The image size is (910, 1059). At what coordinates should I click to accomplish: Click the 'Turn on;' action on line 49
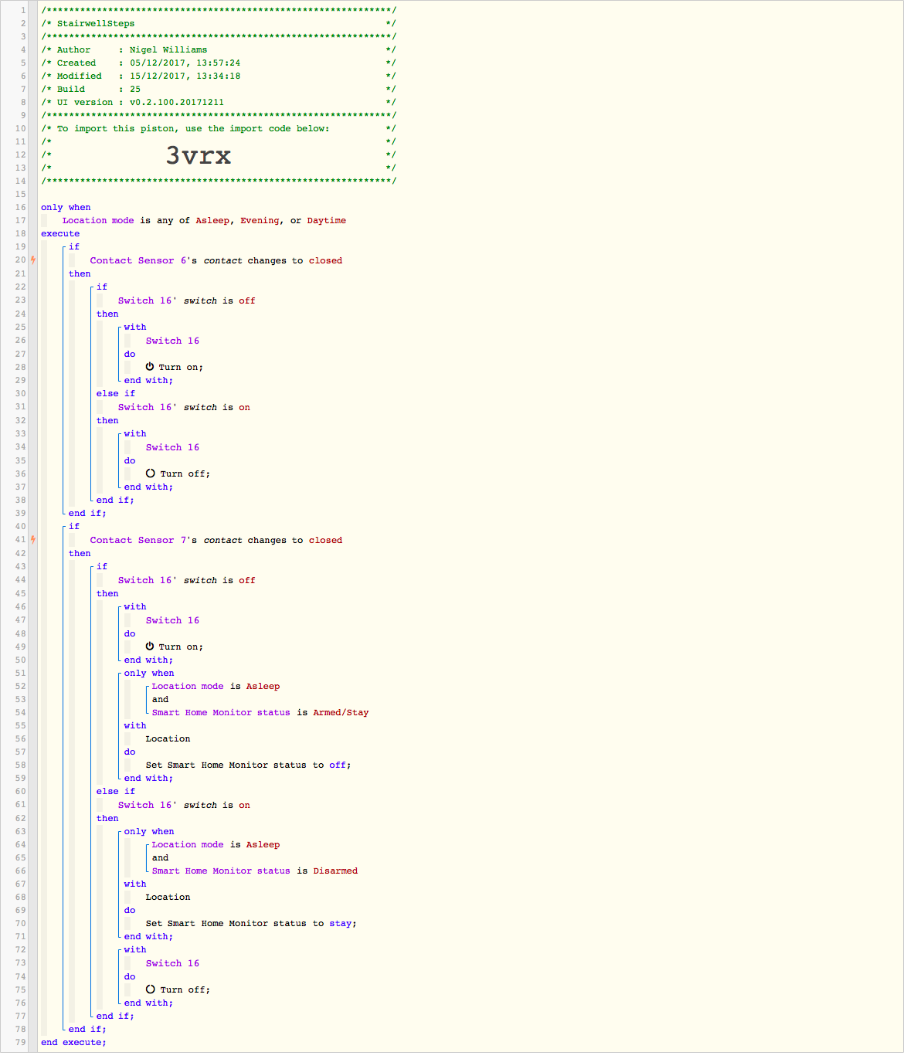pyautogui.click(x=181, y=647)
